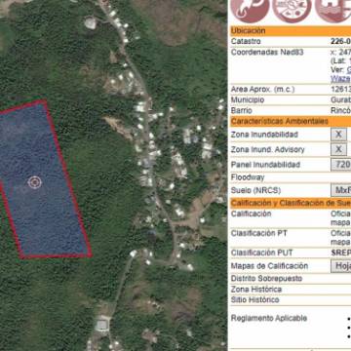This screenshot has height=351, width=351.
Task: Collapse the Características Ambientales section header
Action: (291, 122)
